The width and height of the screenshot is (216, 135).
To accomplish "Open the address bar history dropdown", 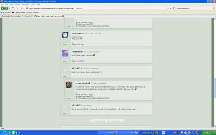I will [170, 8].
